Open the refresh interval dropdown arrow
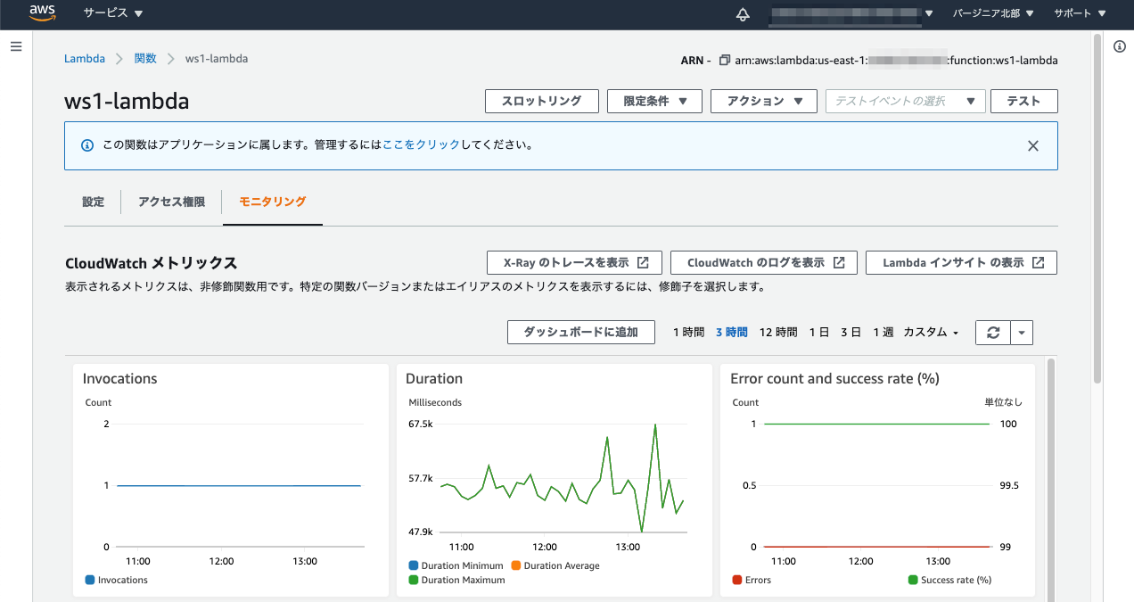Screen dimensions: 1134x602 pos(1022,333)
